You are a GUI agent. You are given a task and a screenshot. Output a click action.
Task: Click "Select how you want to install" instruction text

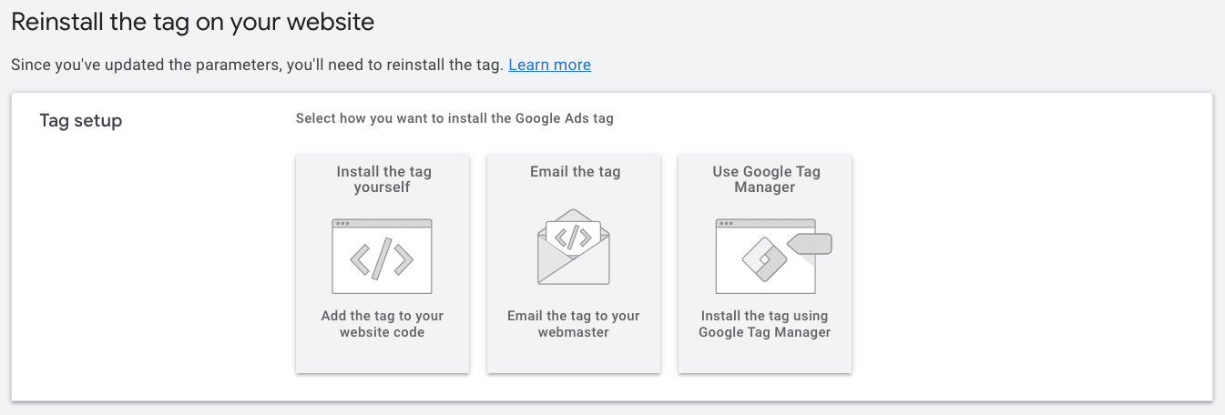(454, 118)
